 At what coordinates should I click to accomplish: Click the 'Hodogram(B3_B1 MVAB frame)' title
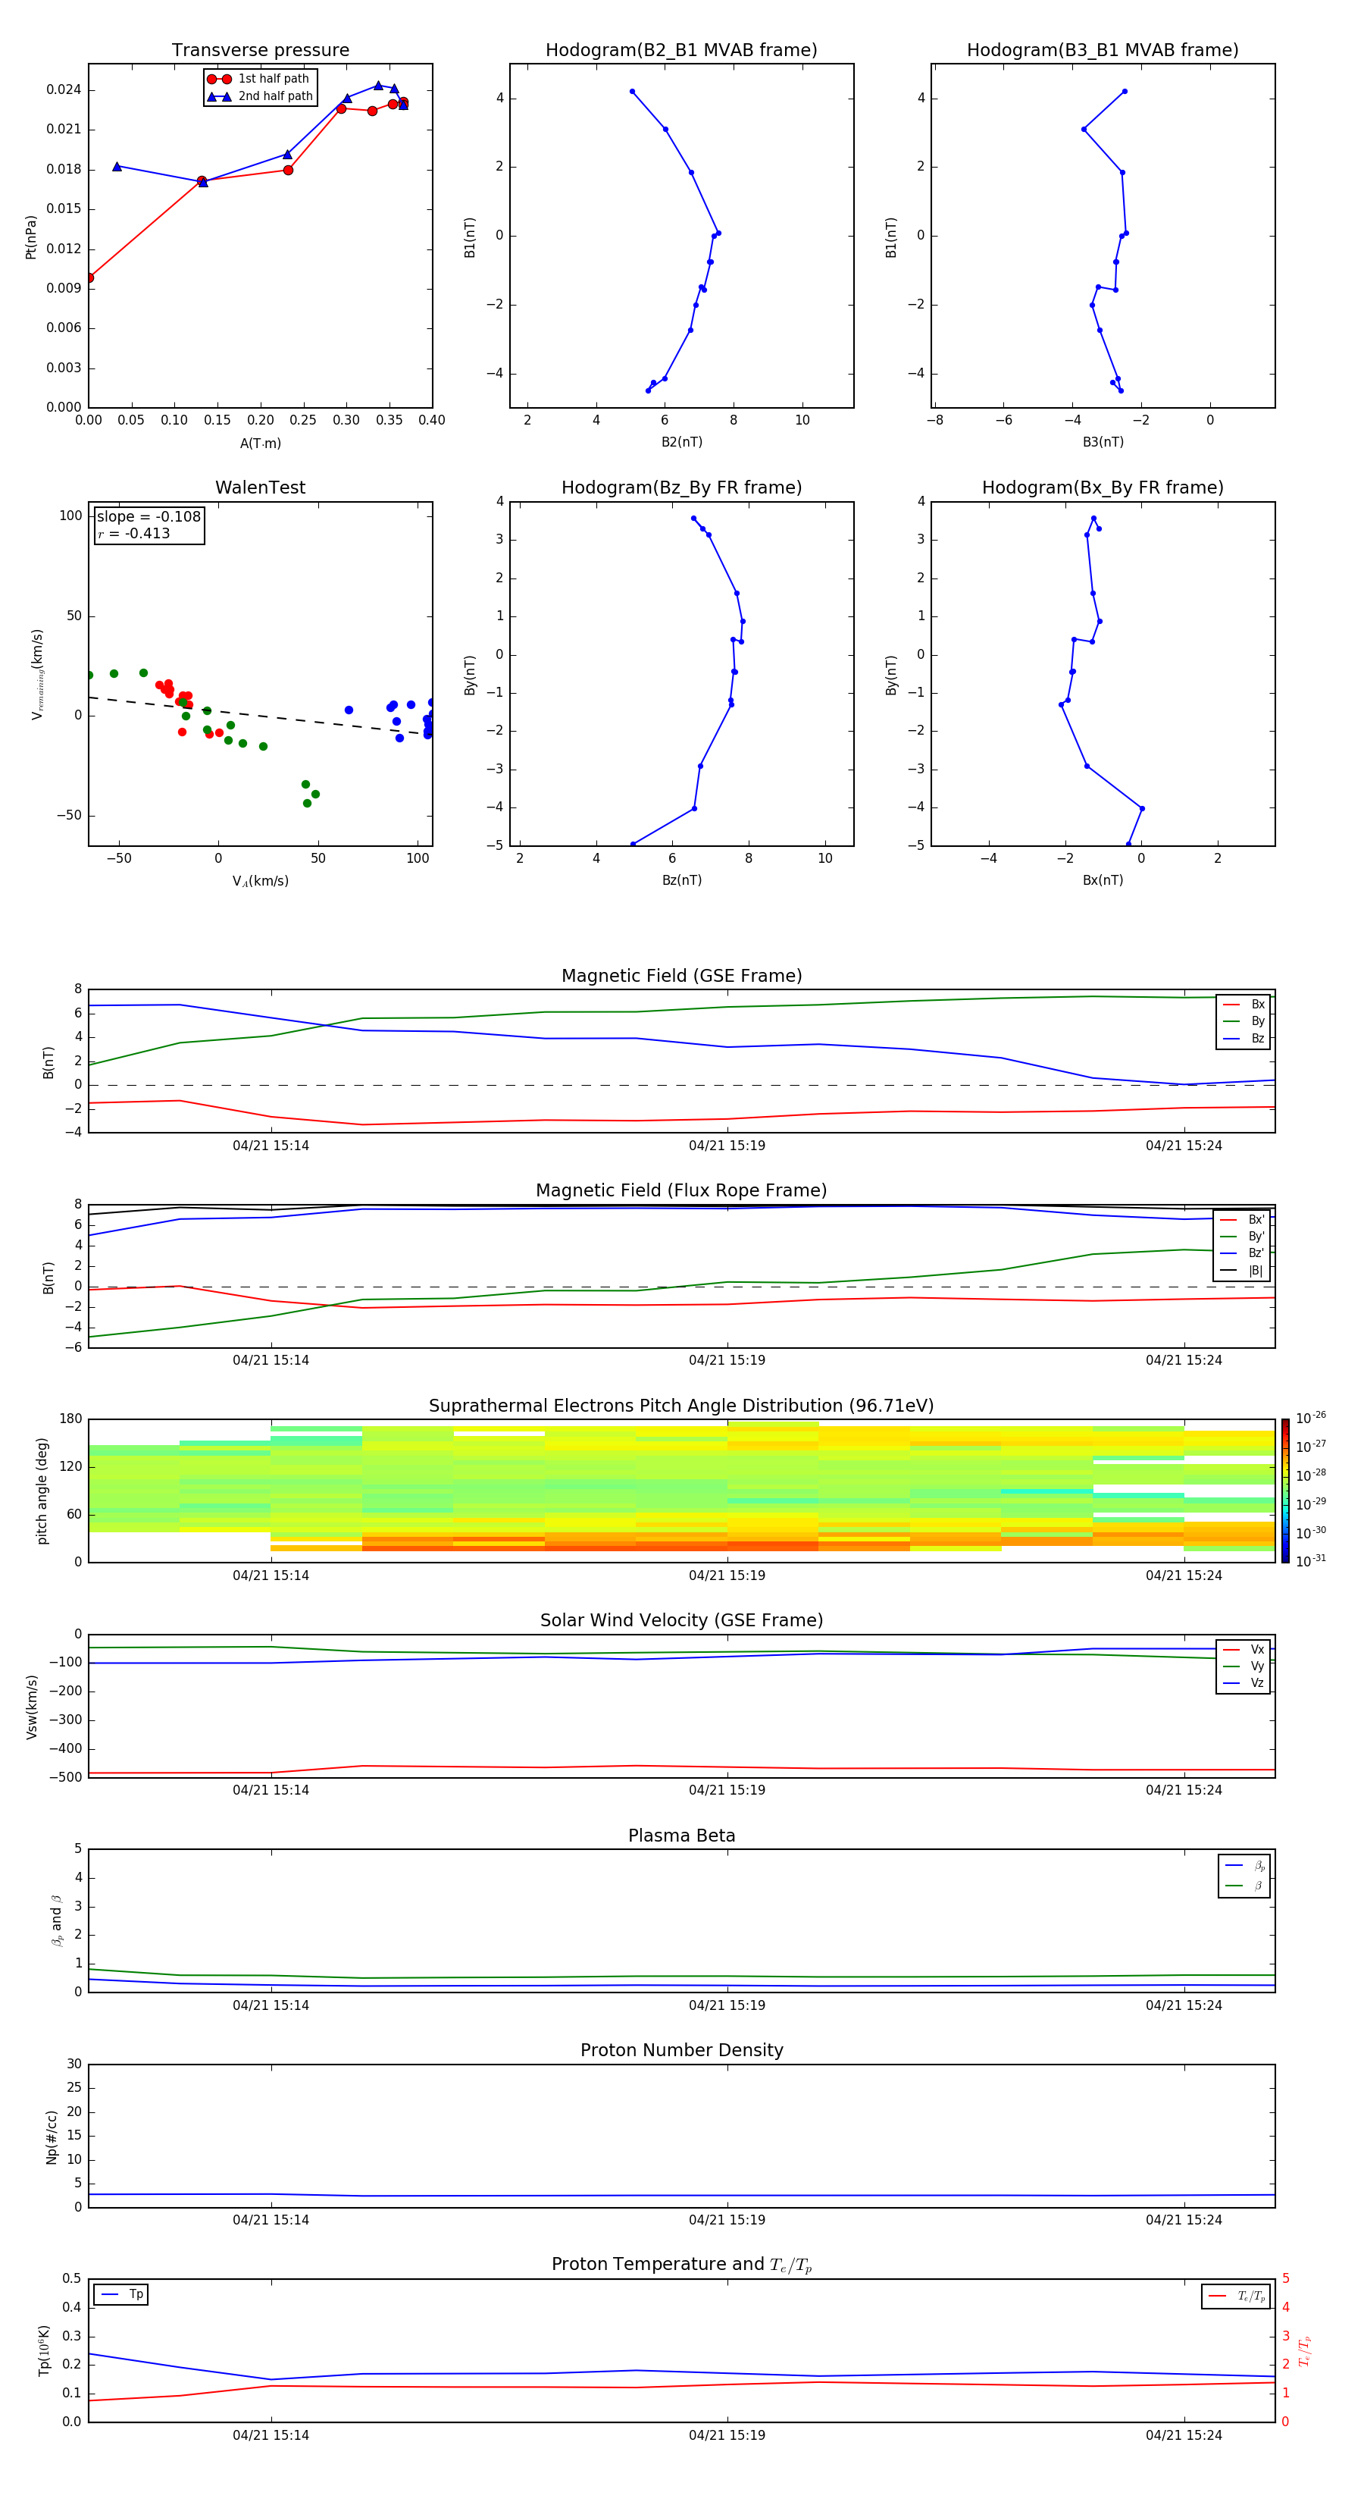[1103, 49]
